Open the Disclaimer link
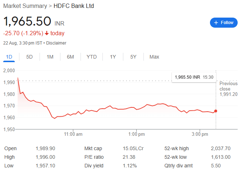This screenshot has width=247, height=176. (56, 43)
